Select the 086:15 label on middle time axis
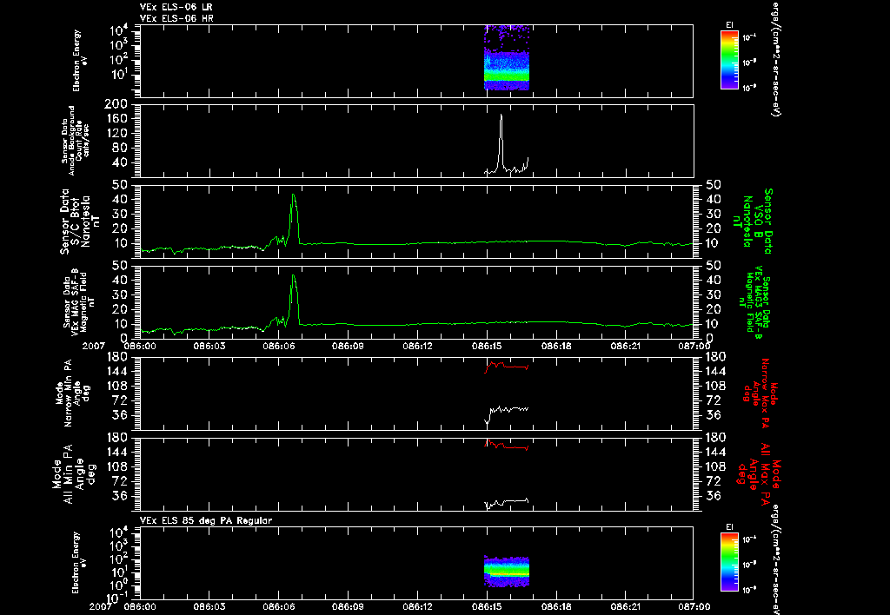 [487, 346]
